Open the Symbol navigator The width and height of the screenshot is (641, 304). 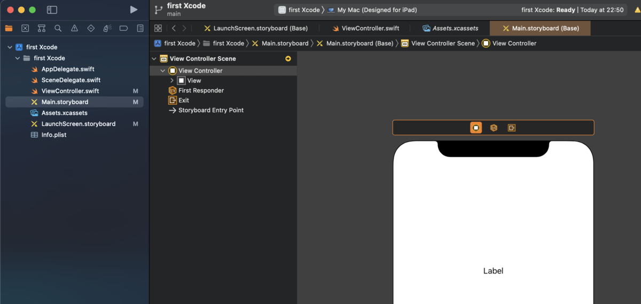(42, 28)
